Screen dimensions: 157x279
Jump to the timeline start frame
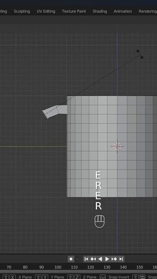click(86, 259)
